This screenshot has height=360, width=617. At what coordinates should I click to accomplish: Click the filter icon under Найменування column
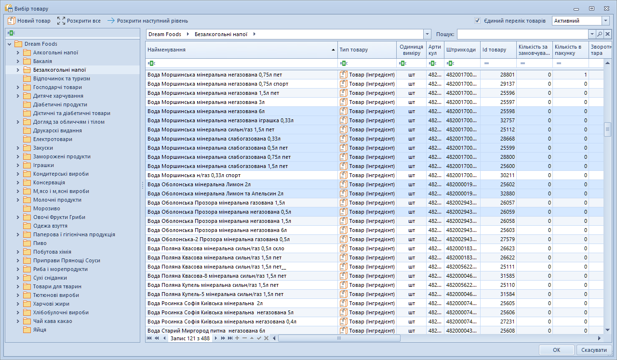click(x=151, y=63)
